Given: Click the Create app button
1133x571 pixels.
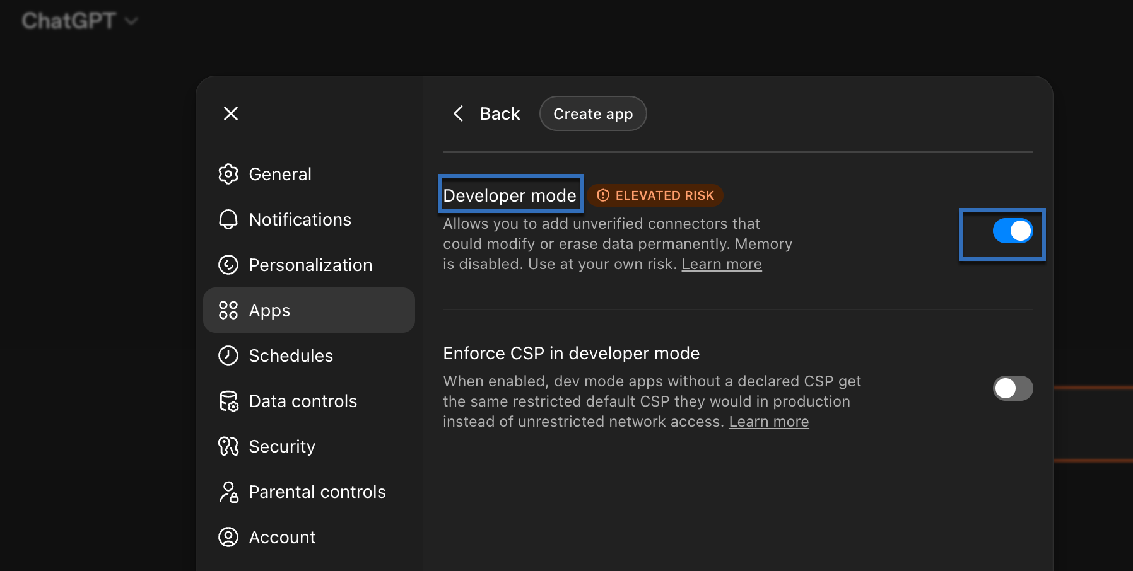Looking at the screenshot, I should pyautogui.click(x=593, y=113).
